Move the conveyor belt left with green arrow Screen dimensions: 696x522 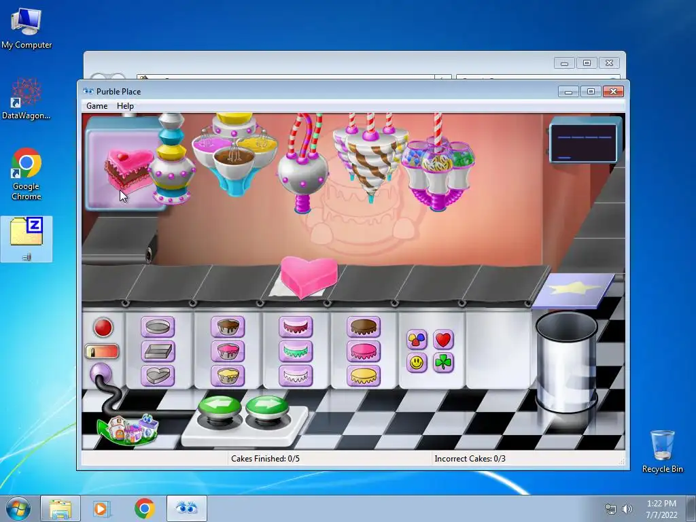pos(220,408)
